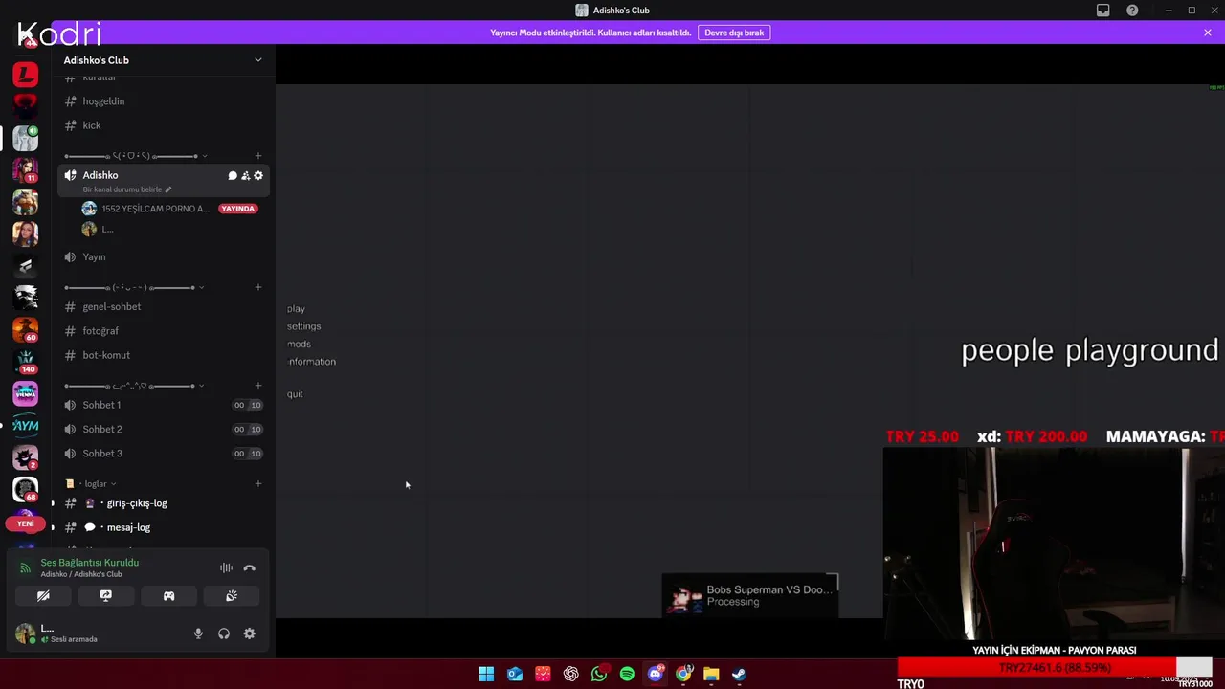Add channel in category above Sohbet 1
Image resolution: width=1225 pixels, height=689 pixels.
tap(258, 386)
